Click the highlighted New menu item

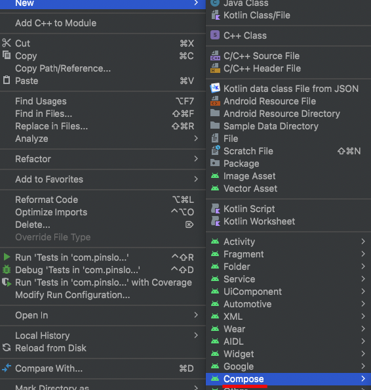point(103,4)
